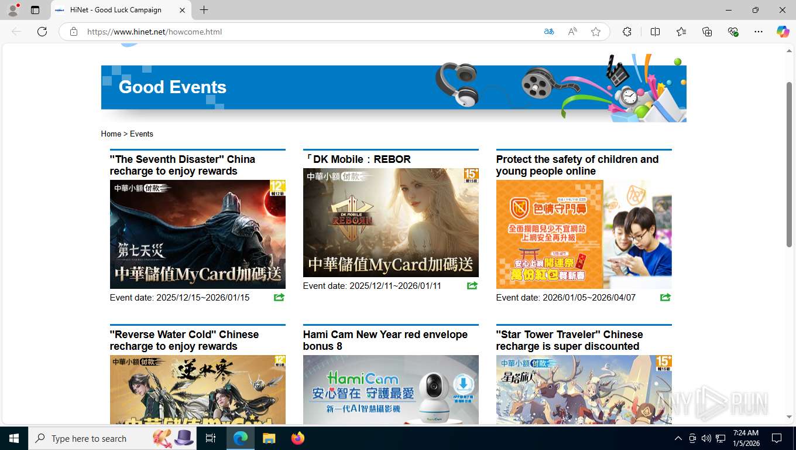Close the HiNet Good Luck Campaign tab
Image resolution: width=796 pixels, height=450 pixels.
click(182, 10)
